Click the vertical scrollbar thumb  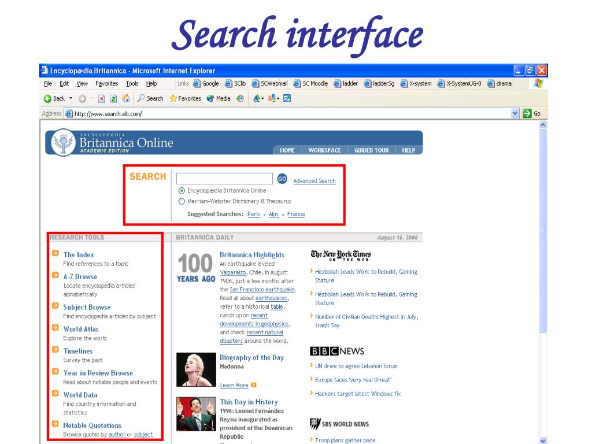543,231
